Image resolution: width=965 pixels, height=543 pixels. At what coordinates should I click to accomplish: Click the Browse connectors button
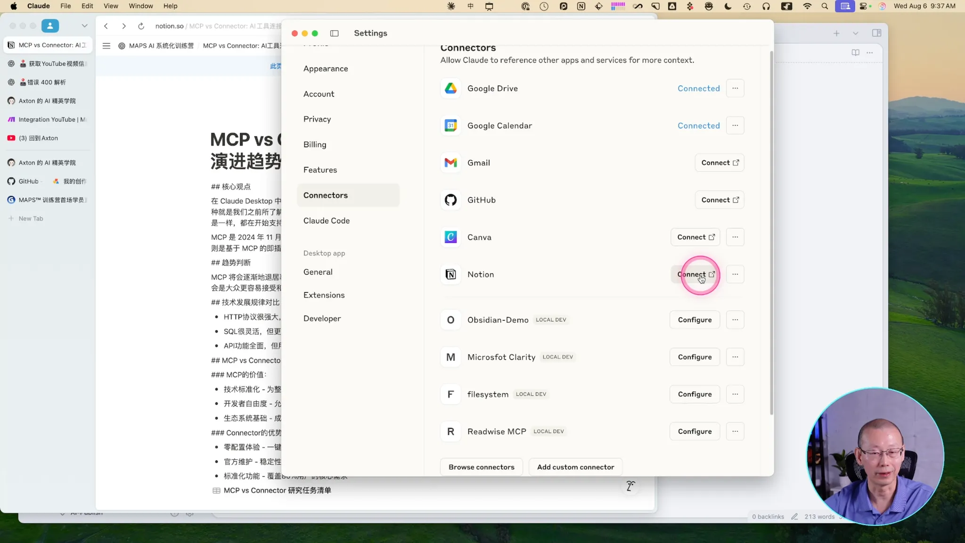coord(481,467)
